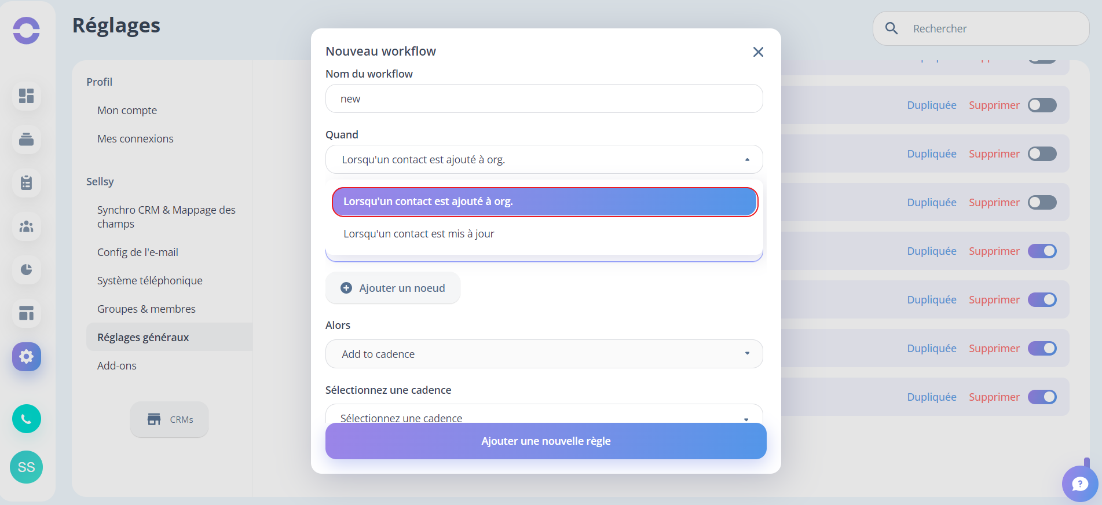Collapse the Quand dropdown field
The image size is (1102, 505).
(x=544, y=159)
